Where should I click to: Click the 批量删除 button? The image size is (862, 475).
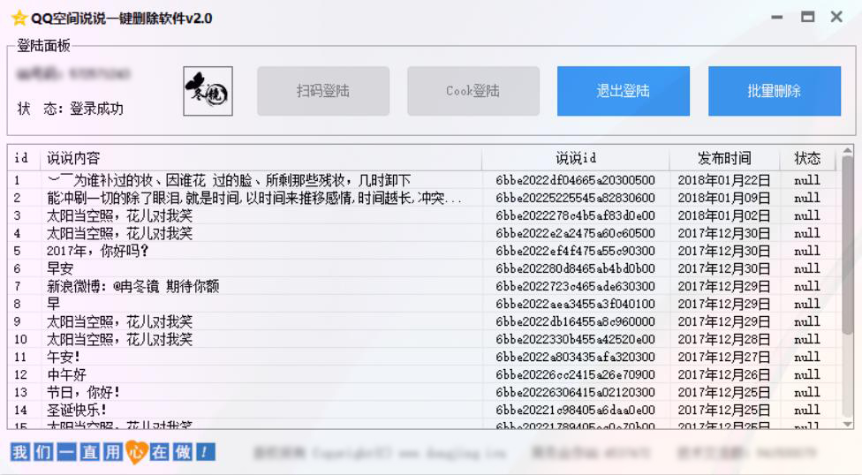pos(775,91)
